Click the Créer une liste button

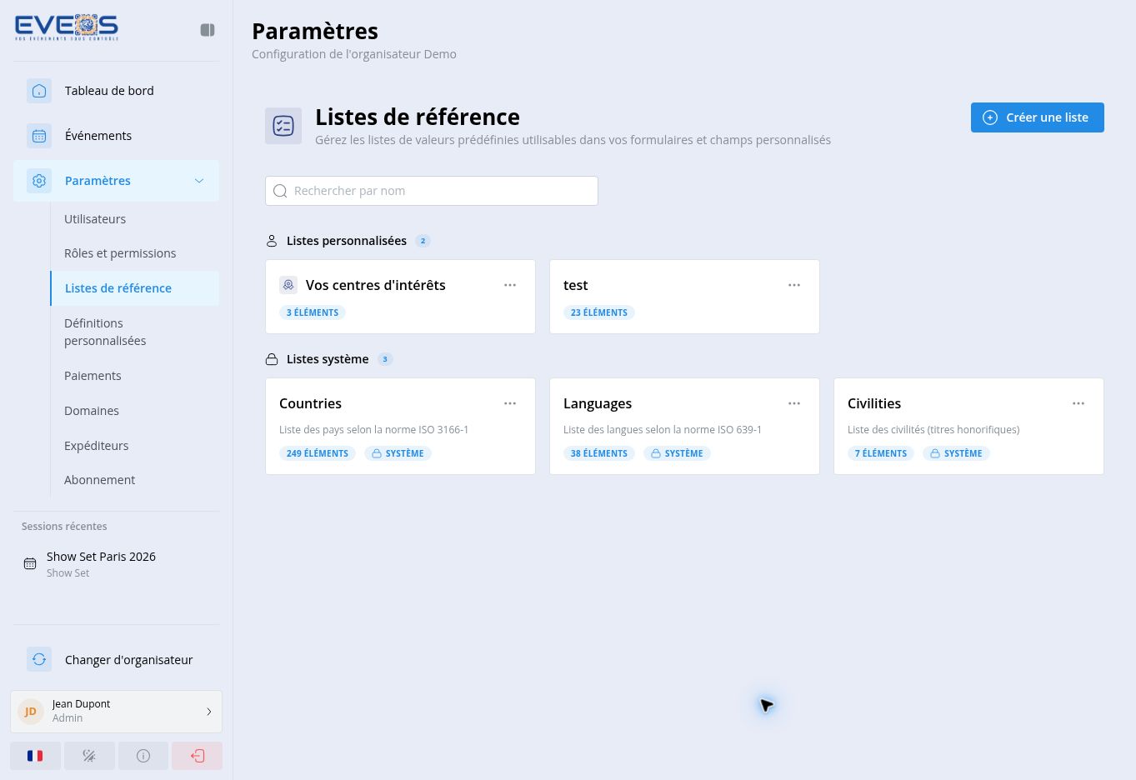coord(1038,117)
